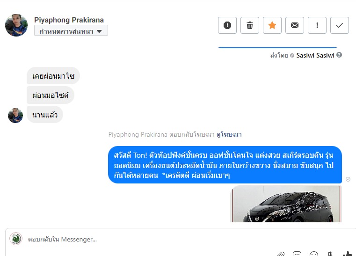356x256 pixels.
Task: Click the help icon beside Sasiwi Sasiwi
Action: tap(339, 55)
